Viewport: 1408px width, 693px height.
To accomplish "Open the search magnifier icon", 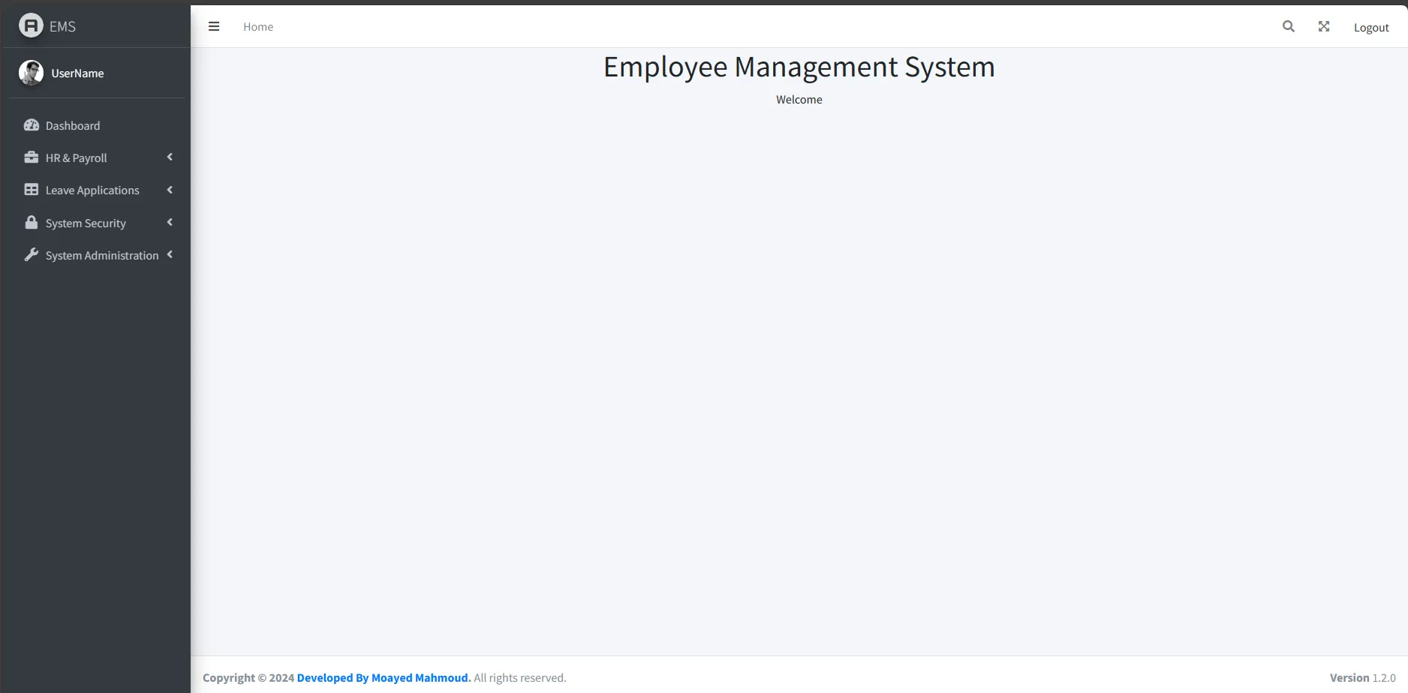I will [x=1289, y=27].
